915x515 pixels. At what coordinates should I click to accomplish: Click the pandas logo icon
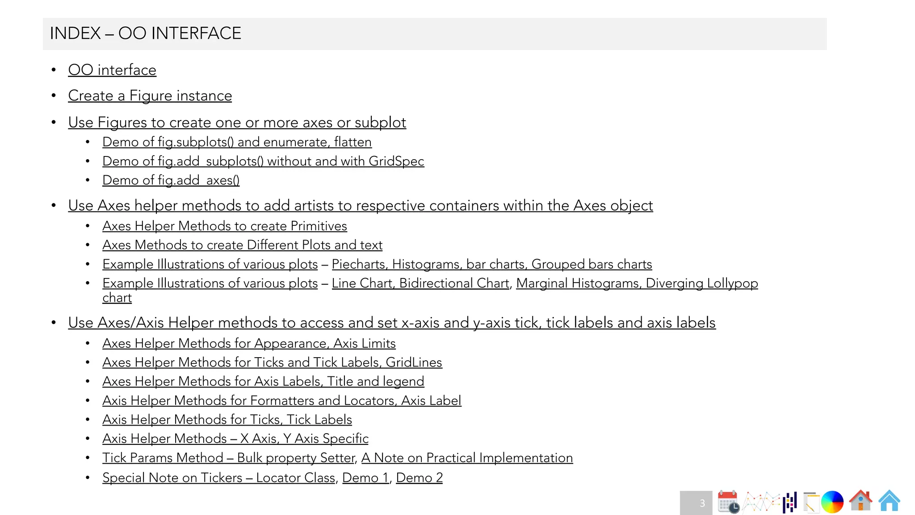pyautogui.click(x=790, y=502)
